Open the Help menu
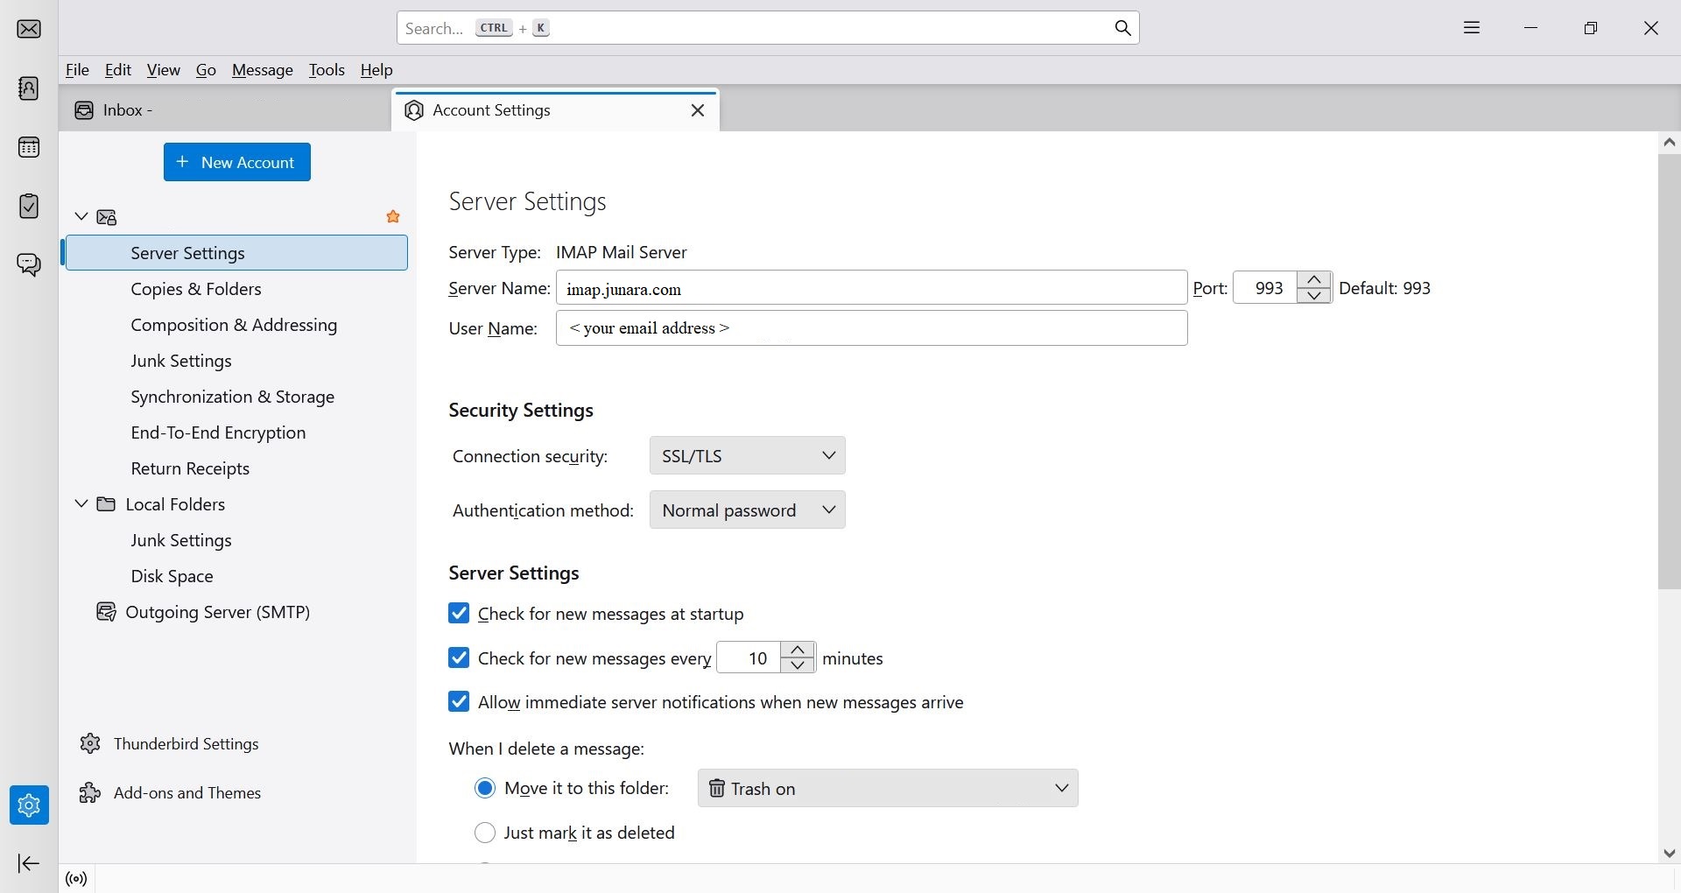Screen dimensions: 1681x893 (x=376, y=70)
